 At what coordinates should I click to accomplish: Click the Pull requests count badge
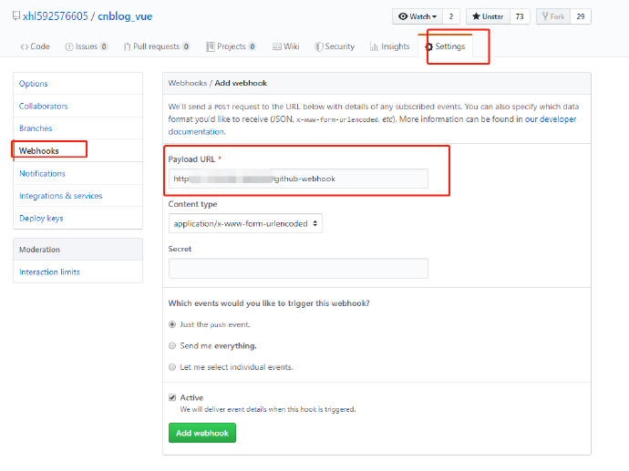[186, 46]
